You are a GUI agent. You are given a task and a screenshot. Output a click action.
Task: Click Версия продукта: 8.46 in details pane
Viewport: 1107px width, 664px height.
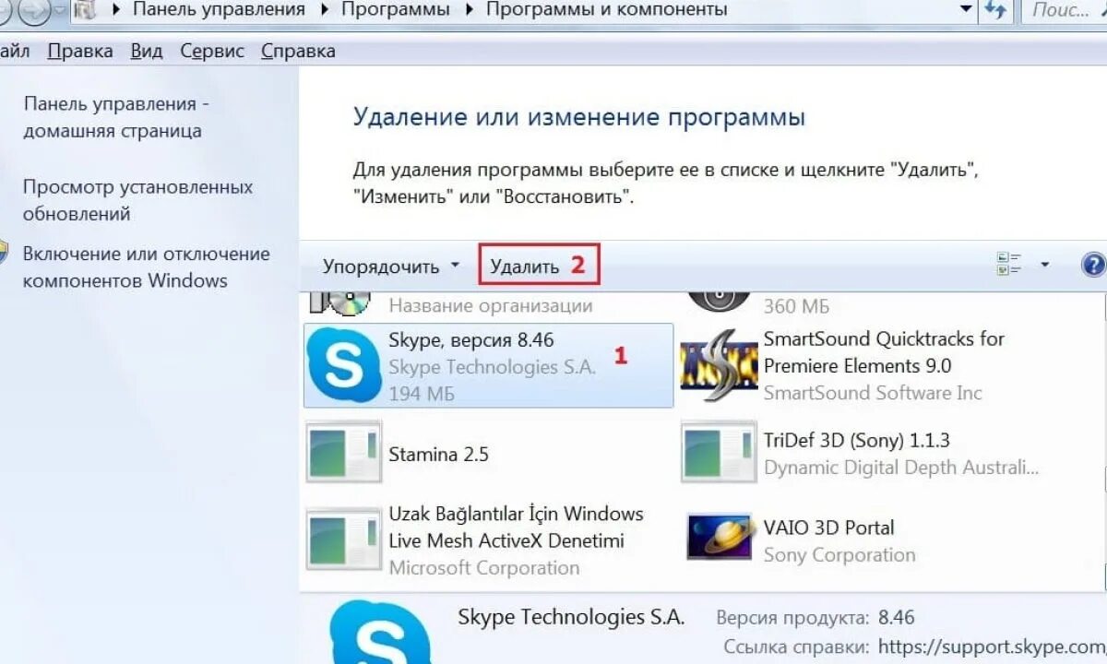815,618
